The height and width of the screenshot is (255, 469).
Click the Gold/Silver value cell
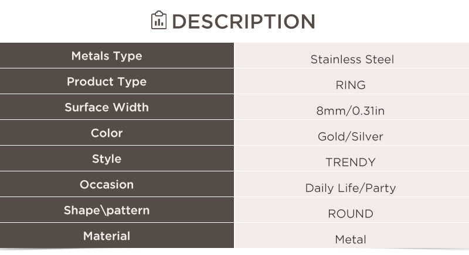[x=352, y=133]
